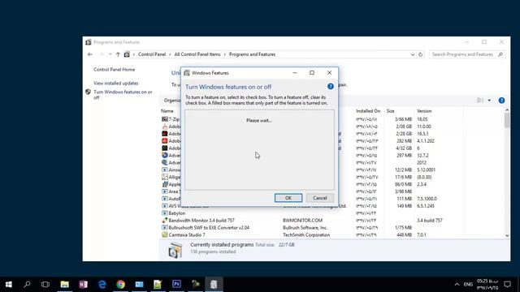Open OneNote from taskbar

click(83, 285)
